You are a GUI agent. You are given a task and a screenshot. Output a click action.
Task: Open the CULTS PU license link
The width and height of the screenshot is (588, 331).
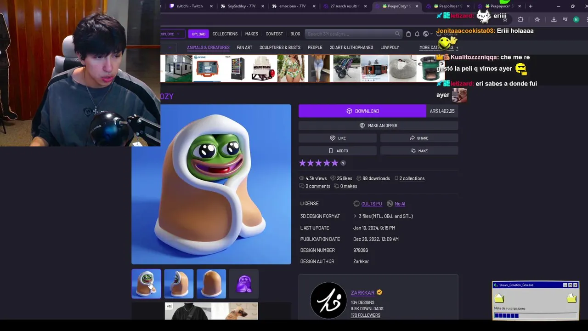[372, 204]
